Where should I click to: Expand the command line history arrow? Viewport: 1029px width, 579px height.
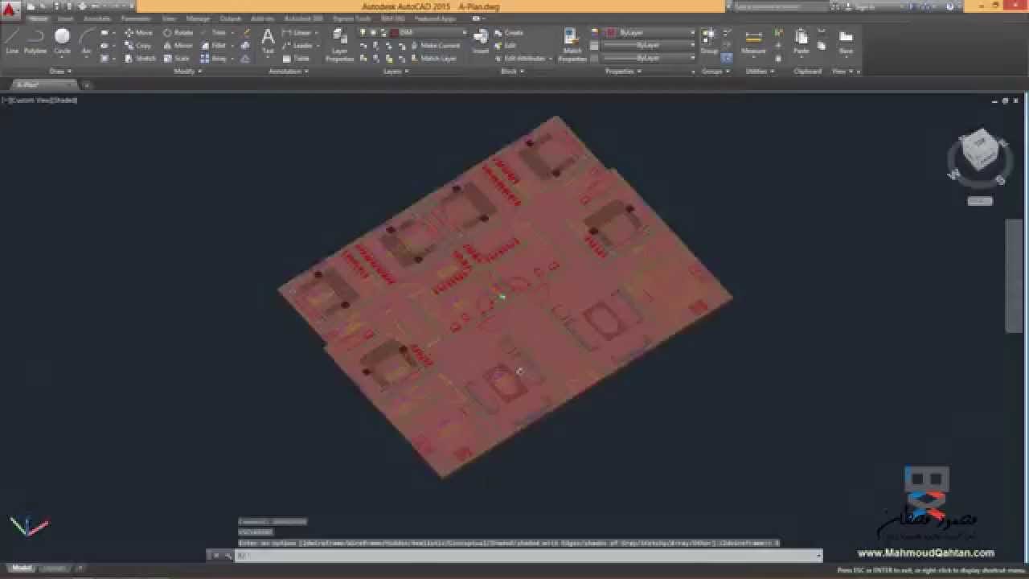tap(819, 555)
